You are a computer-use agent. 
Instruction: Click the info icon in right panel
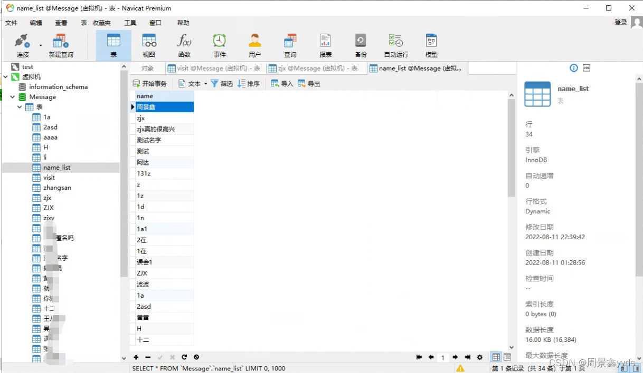click(574, 68)
